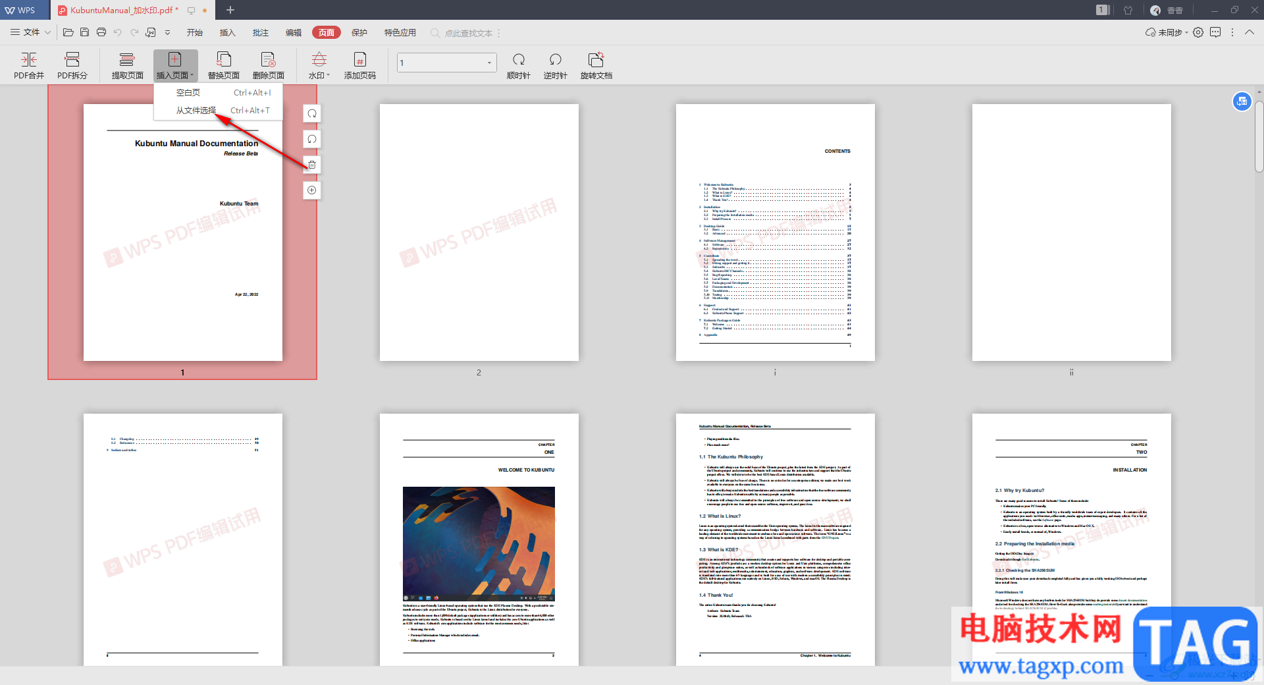Expand the quick access toolbar dropdown
The image size is (1264, 685).
(x=167, y=32)
